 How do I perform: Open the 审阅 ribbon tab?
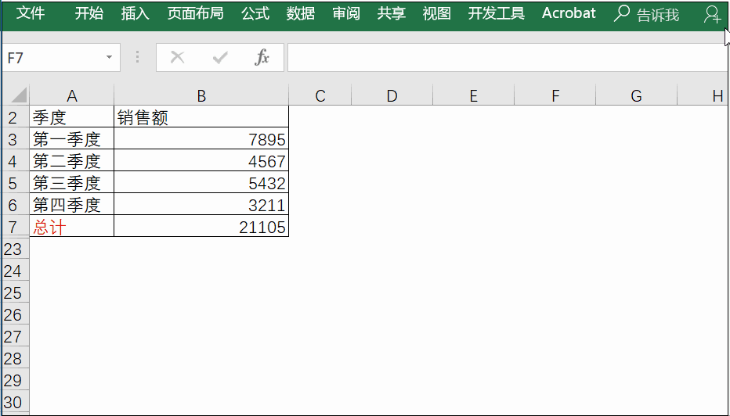(346, 13)
